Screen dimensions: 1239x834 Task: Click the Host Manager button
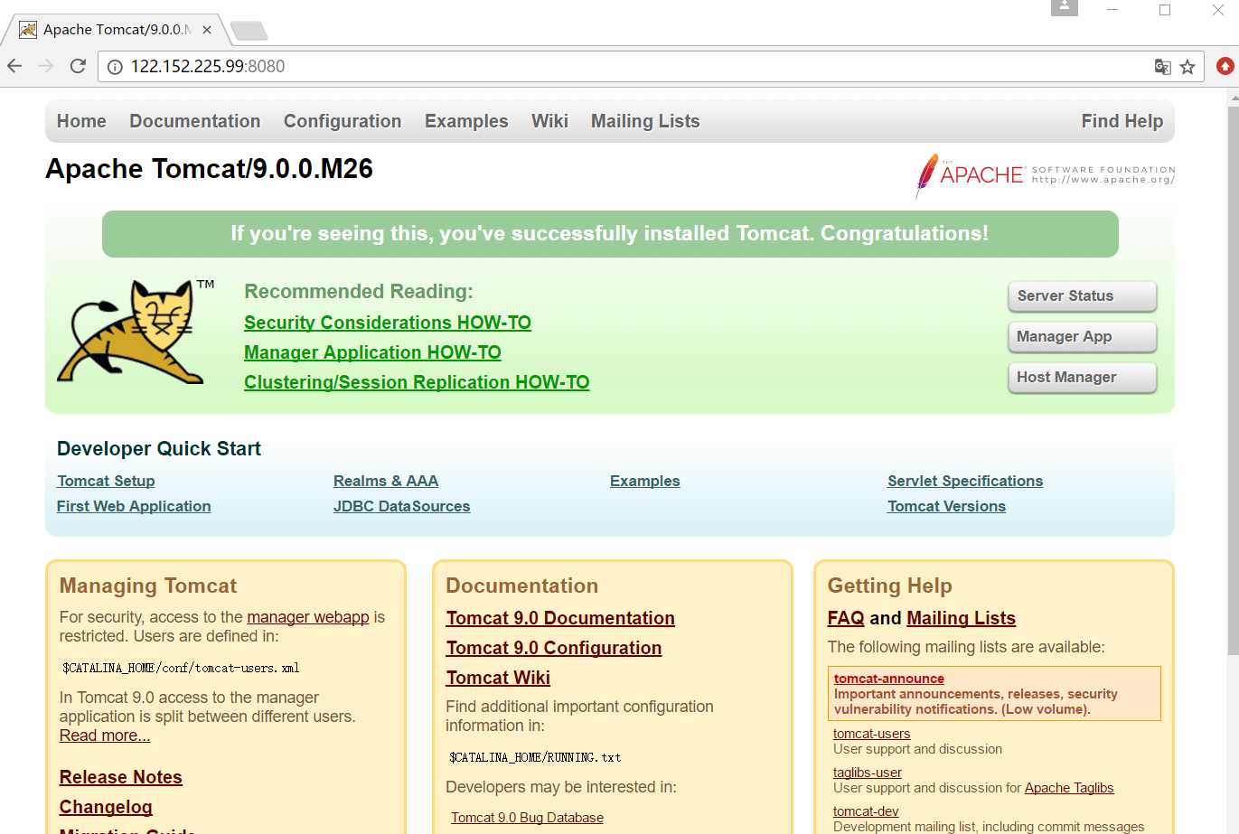point(1082,378)
